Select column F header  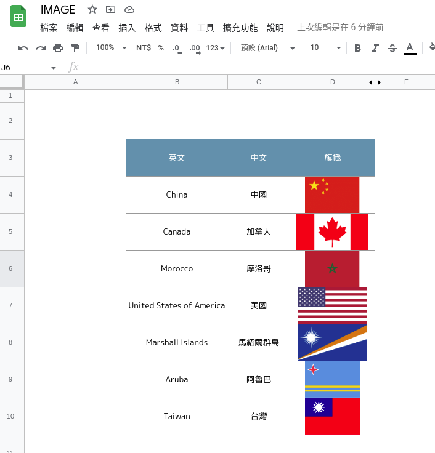pos(406,82)
